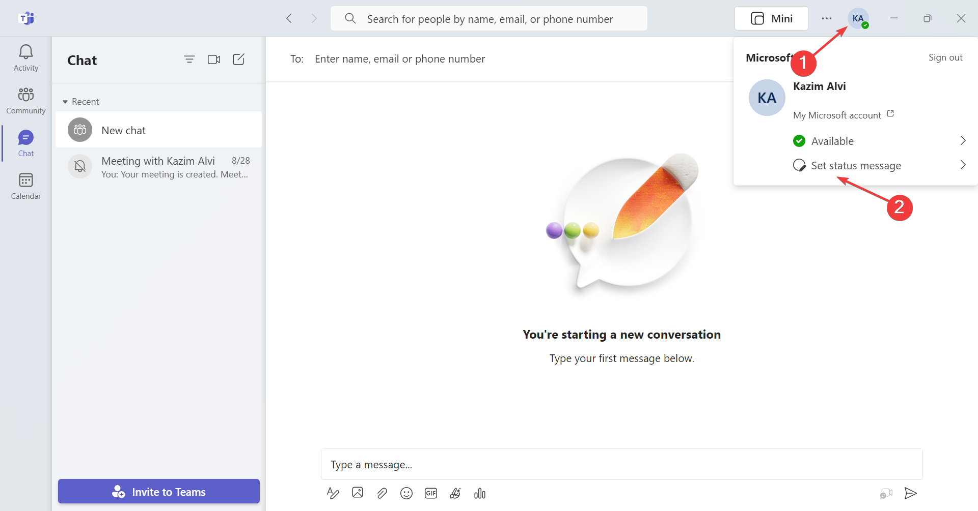
Task: Create a poll with chart icon
Action: point(480,493)
